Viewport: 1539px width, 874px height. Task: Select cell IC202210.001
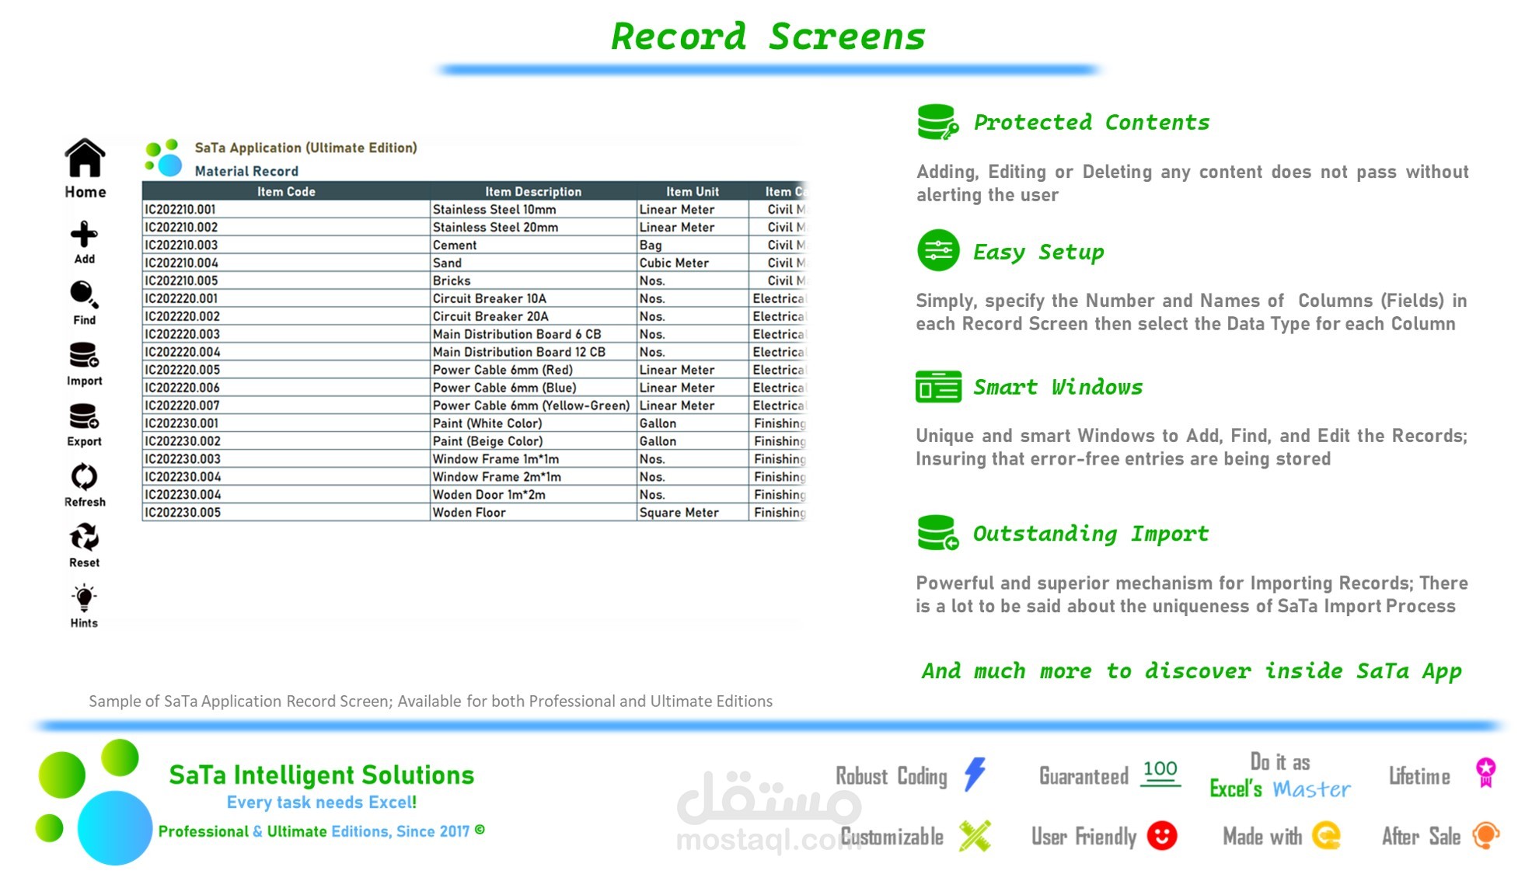tap(286, 209)
